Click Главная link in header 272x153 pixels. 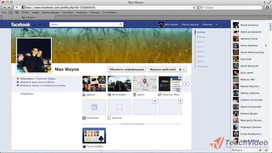click(207, 25)
